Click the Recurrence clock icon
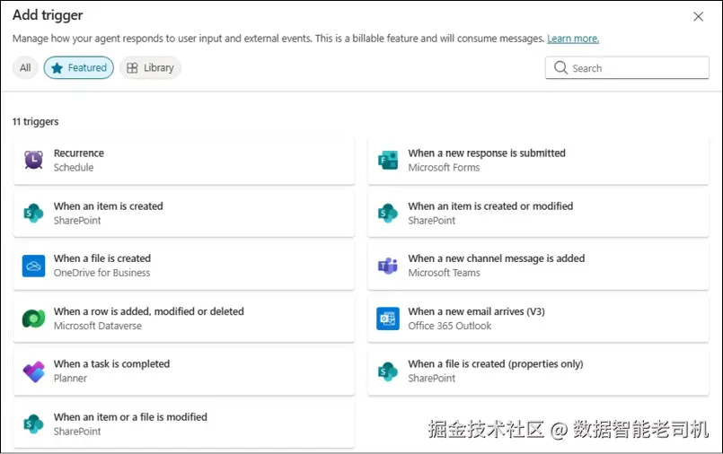This screenshot has width=723, height=454. (x=33, y=160)
